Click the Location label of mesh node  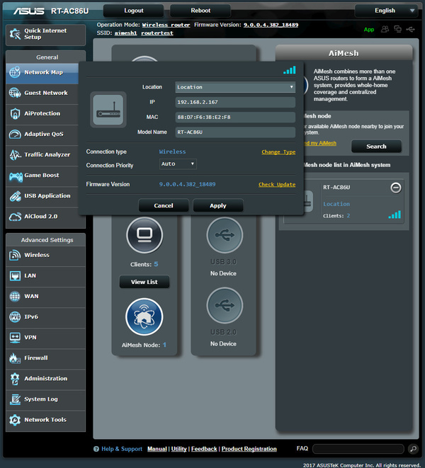(x=336, y=204)
